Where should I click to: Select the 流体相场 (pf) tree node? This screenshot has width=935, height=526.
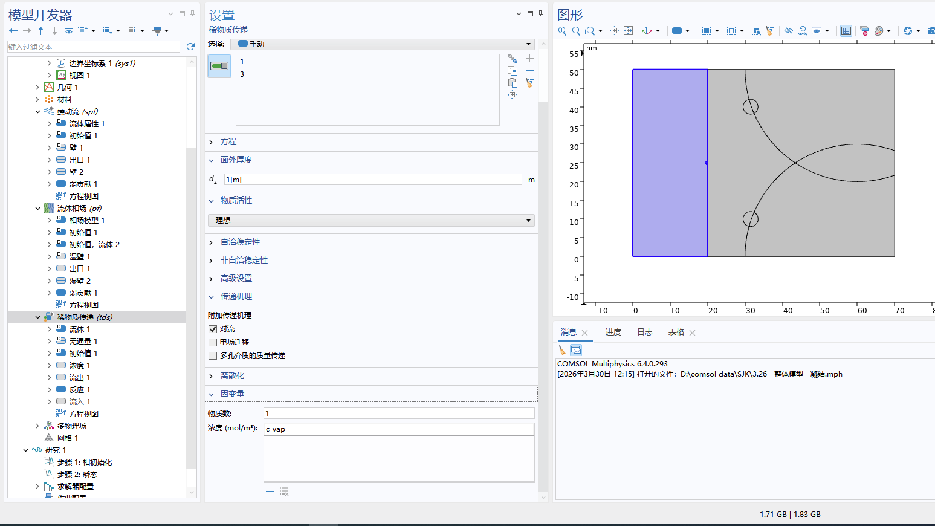[79, 208]
